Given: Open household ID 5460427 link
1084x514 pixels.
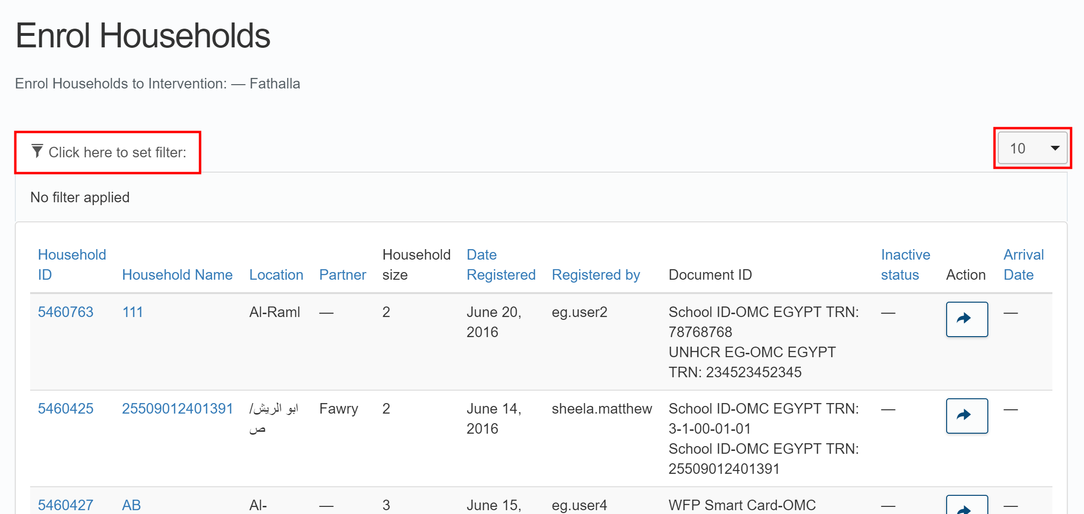Looking at the screenshot, I should tap(66, 505).
